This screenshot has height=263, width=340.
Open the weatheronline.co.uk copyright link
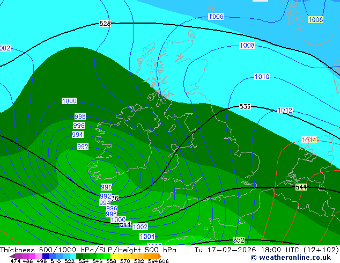291,258
